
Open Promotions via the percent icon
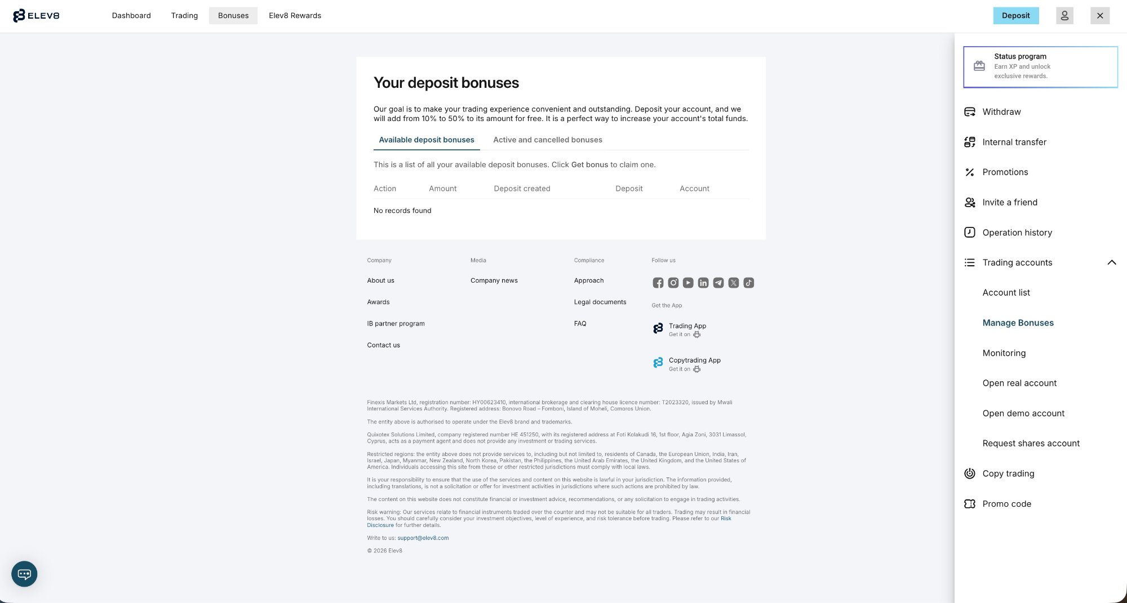tap(970, 172)
